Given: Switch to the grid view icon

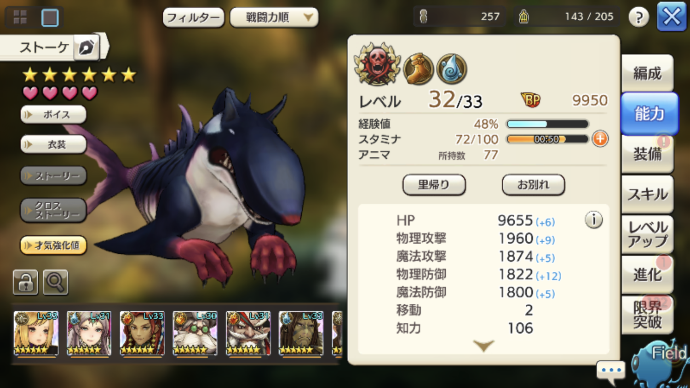Looking at the screenshot, I should [20, 17].
